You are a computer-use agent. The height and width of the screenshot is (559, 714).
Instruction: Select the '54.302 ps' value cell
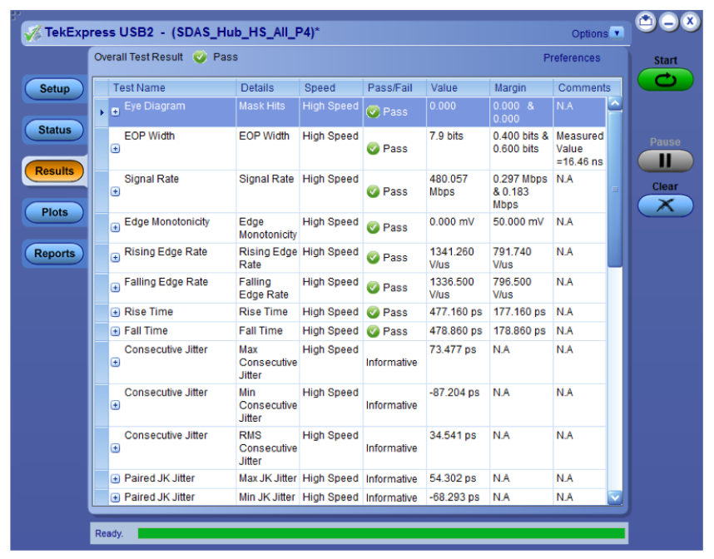[x=458, y=479]
